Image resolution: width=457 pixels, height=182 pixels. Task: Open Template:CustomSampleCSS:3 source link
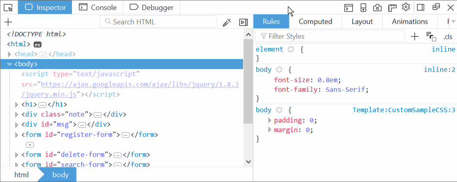coord(404,110)
